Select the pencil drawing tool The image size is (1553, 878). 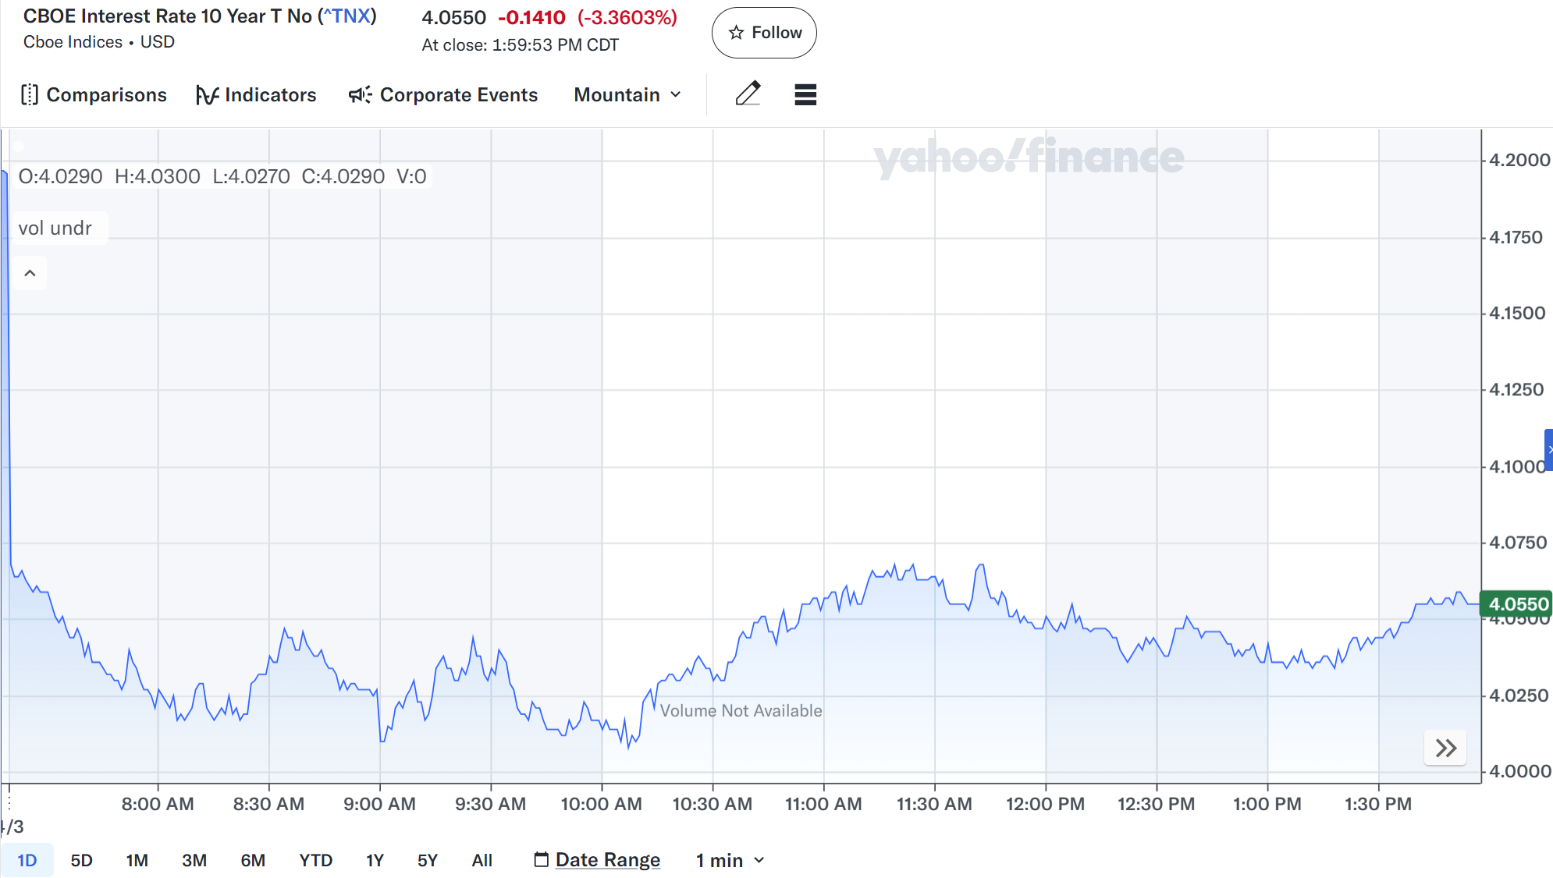tap(748, 94)
